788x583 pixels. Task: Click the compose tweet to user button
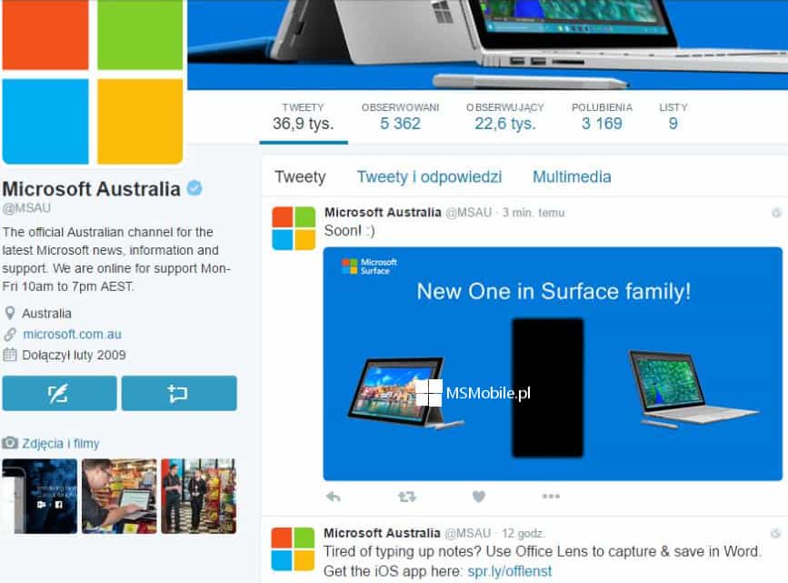(59, 393)
